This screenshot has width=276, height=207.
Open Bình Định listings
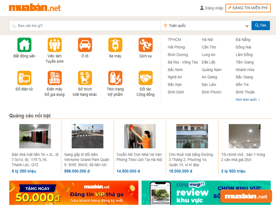click(x=176, y=92)
